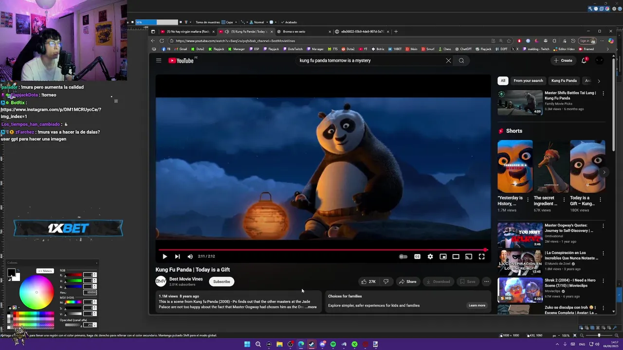This screenshot has height=350, width=623.
Task: Save the video to a playlist
Action: pyautogui.click(x=467, y=281)
